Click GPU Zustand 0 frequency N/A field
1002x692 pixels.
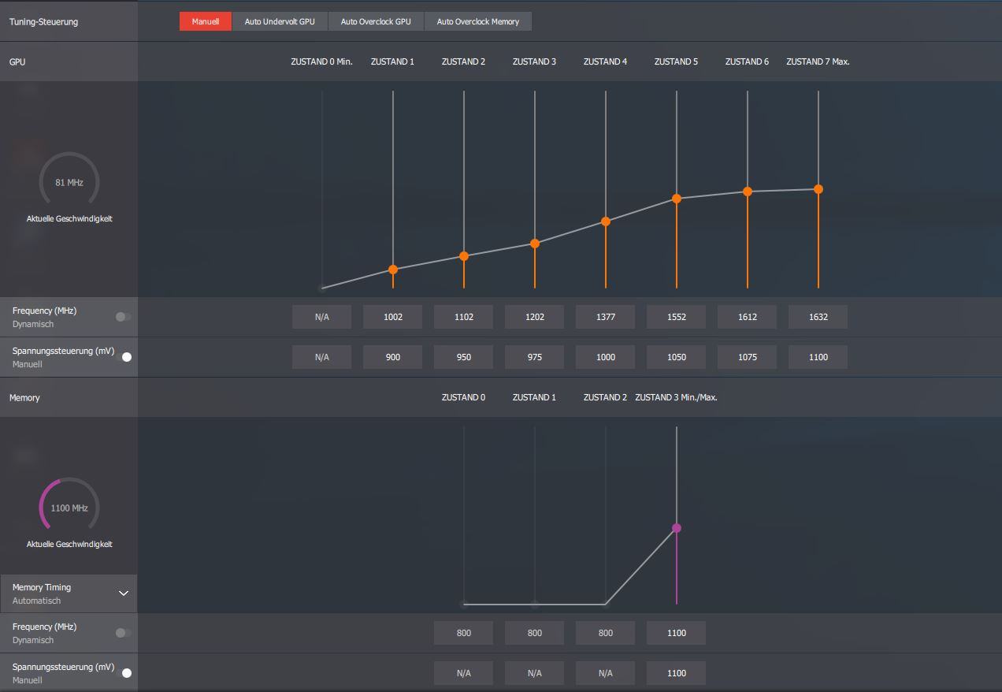322,317
